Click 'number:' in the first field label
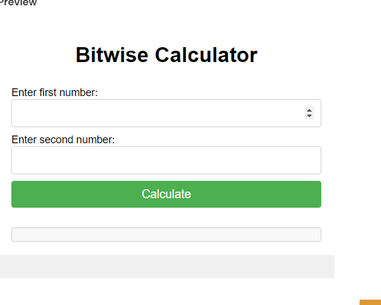 79,93
